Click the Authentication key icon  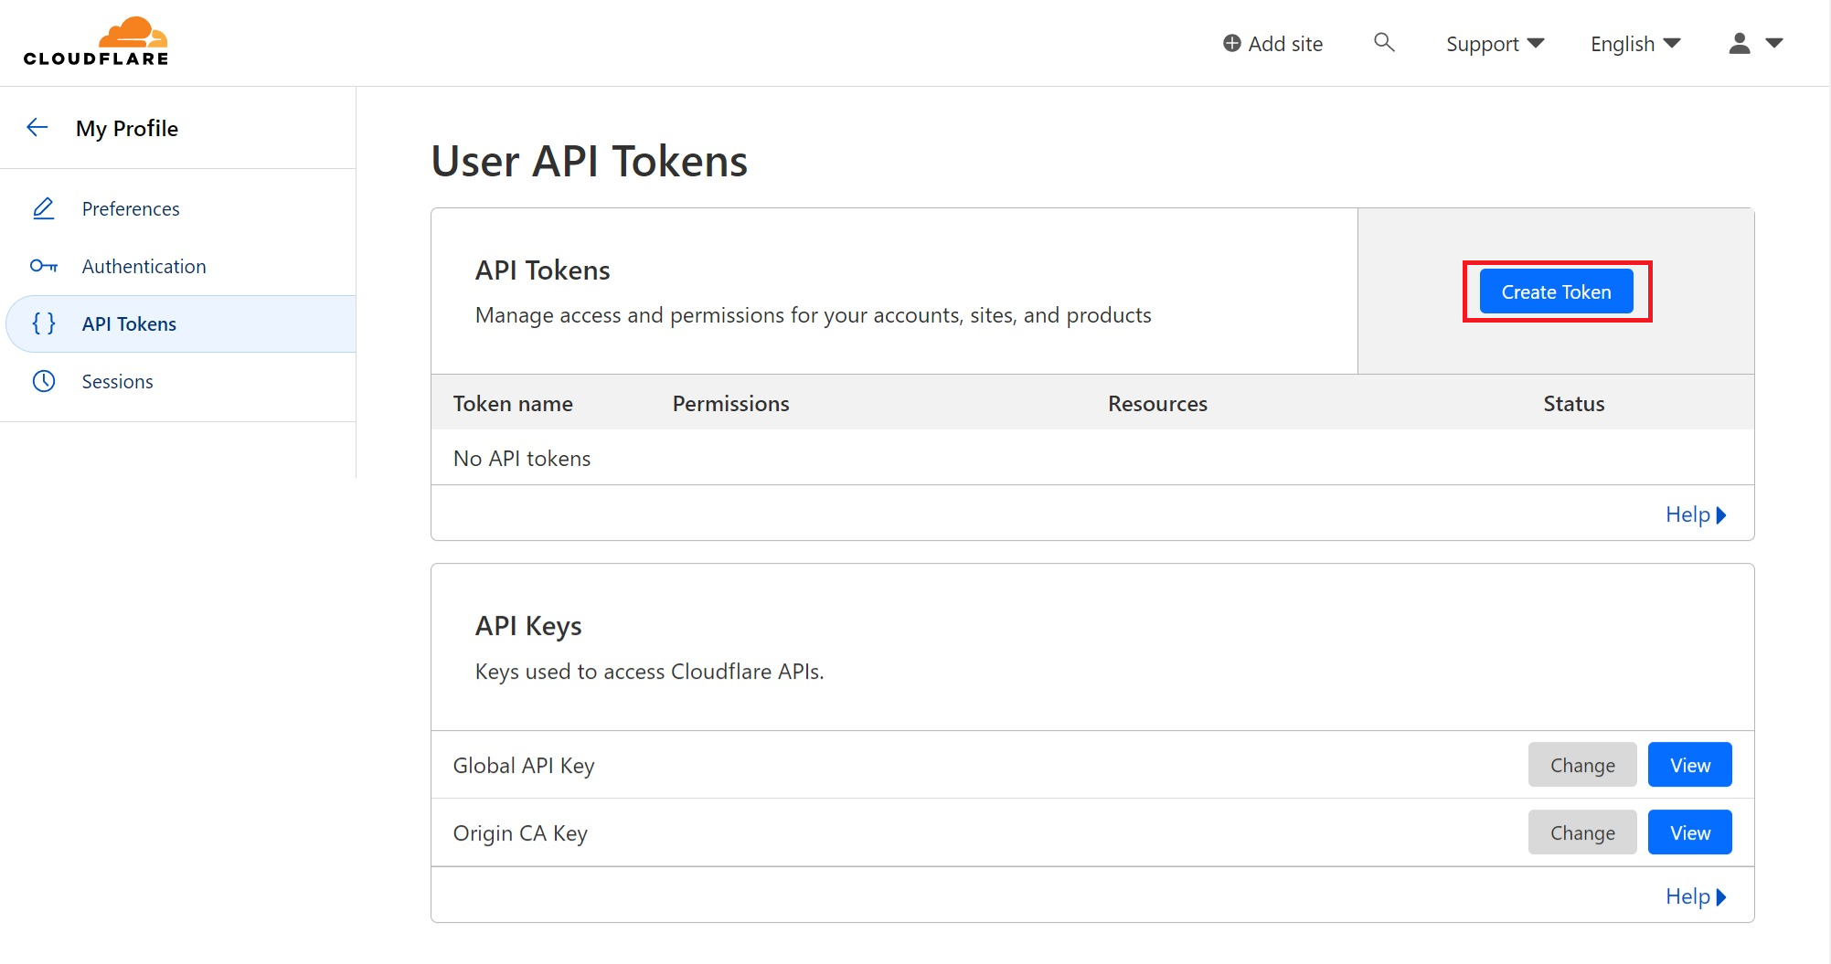tap(43, 266)
